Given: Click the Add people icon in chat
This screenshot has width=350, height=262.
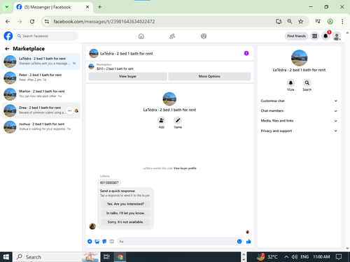Looking at the screenshot, I should (162, 120).
